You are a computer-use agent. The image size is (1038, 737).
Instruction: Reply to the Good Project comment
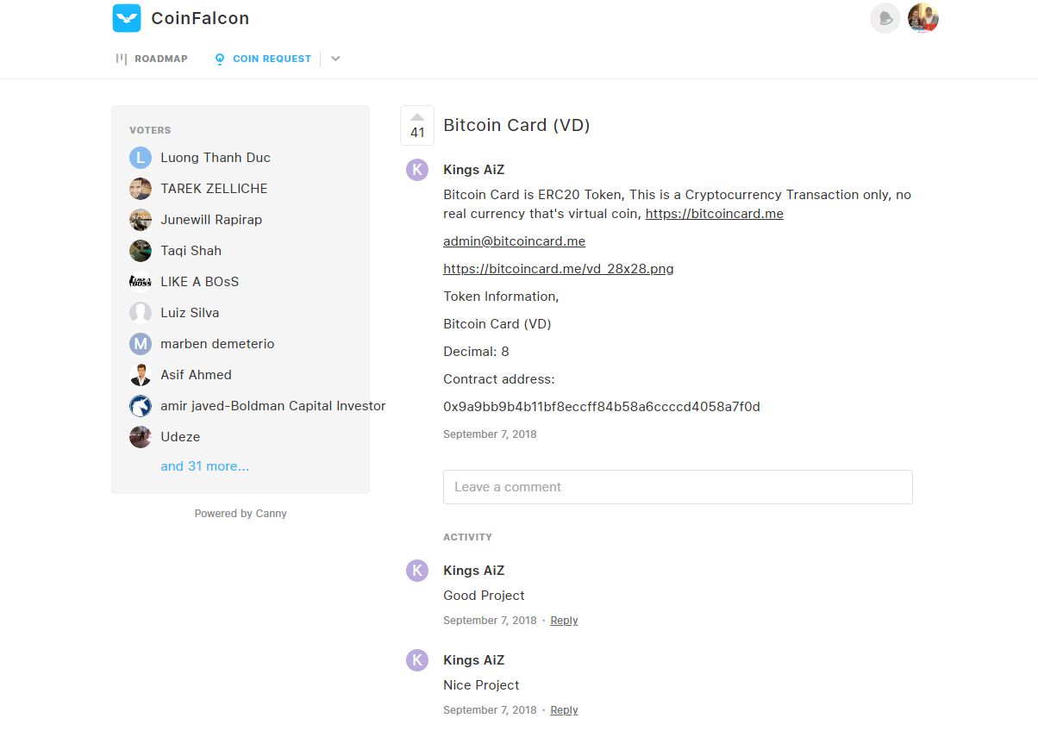564,621
